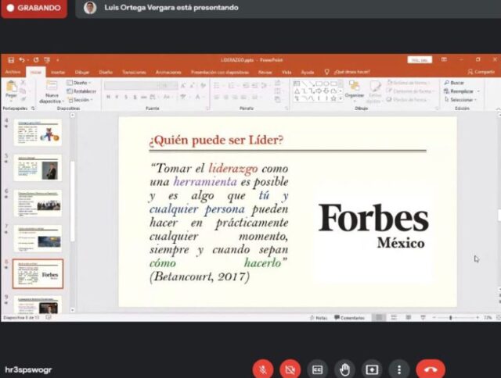Click the Nueva diapositiva icon
Screen dimensions: 501x378
52,85
